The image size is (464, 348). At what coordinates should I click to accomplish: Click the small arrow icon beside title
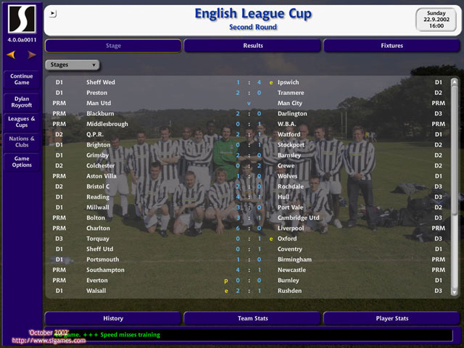tap(53, 13)
